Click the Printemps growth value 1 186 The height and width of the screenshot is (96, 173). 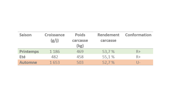point(55,51)
